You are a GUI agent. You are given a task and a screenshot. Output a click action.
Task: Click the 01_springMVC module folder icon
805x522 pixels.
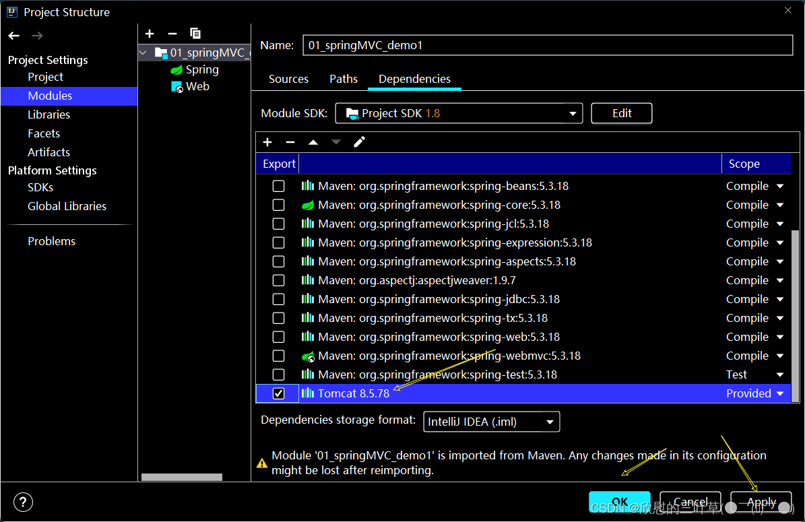161,53
